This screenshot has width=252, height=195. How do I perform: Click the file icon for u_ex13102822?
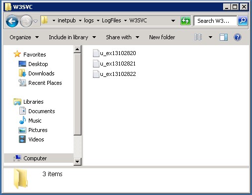pyautogui.click(x=96, y=74)
